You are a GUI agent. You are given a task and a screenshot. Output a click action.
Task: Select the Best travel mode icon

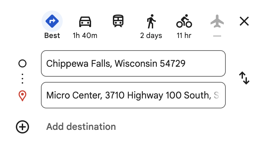click(52, 21)
